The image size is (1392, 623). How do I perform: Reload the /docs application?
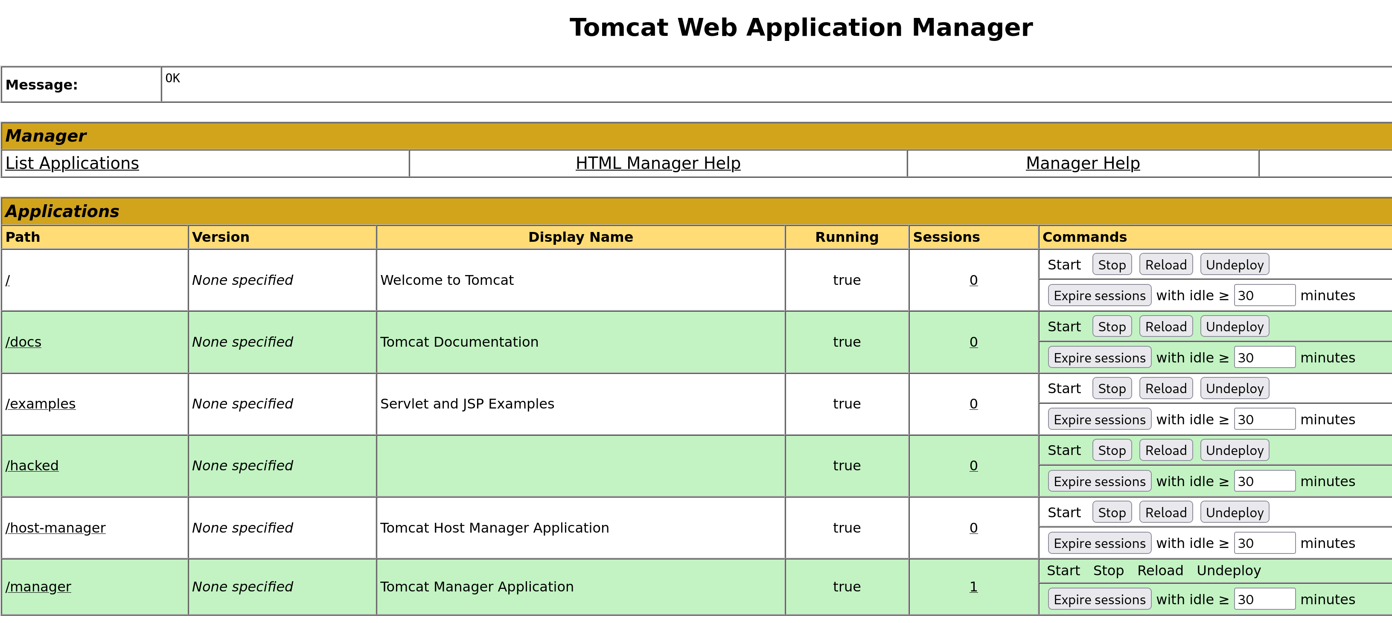coord(1165,327)
